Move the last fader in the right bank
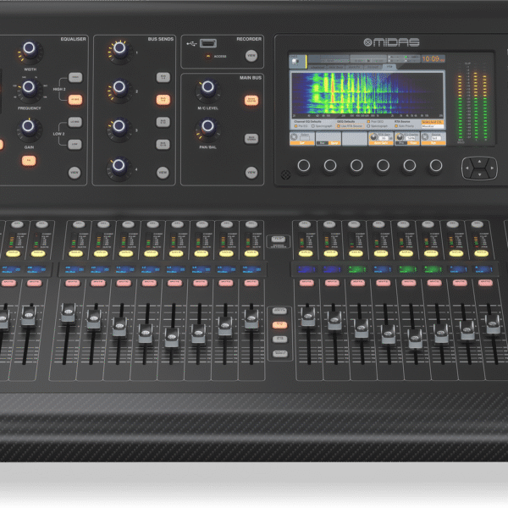 click(x=493, y=324)
